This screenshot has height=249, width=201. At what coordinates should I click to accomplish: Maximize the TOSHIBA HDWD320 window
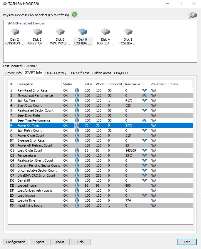pyautogui.click(x=180, y=4)
